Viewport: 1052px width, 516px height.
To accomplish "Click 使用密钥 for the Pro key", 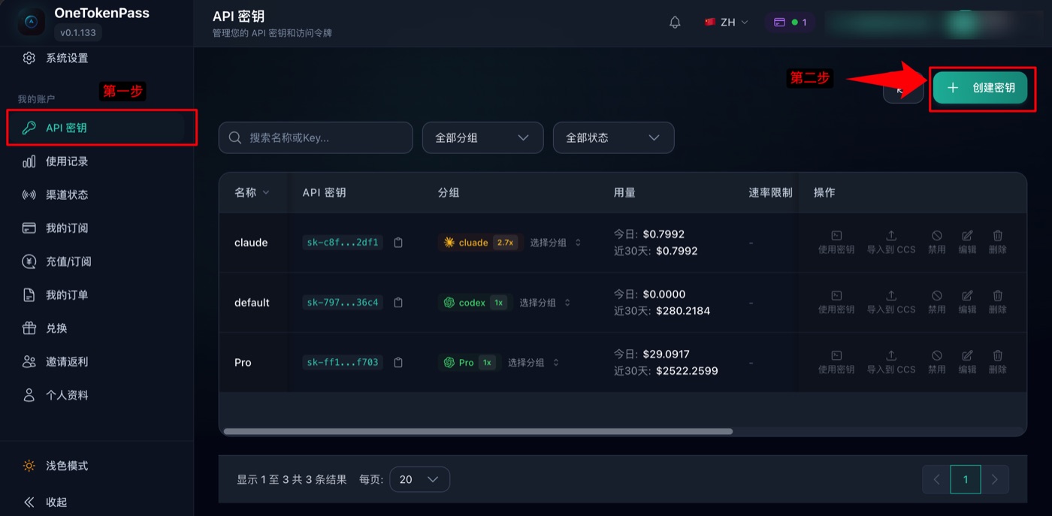I will coord(836,362).
